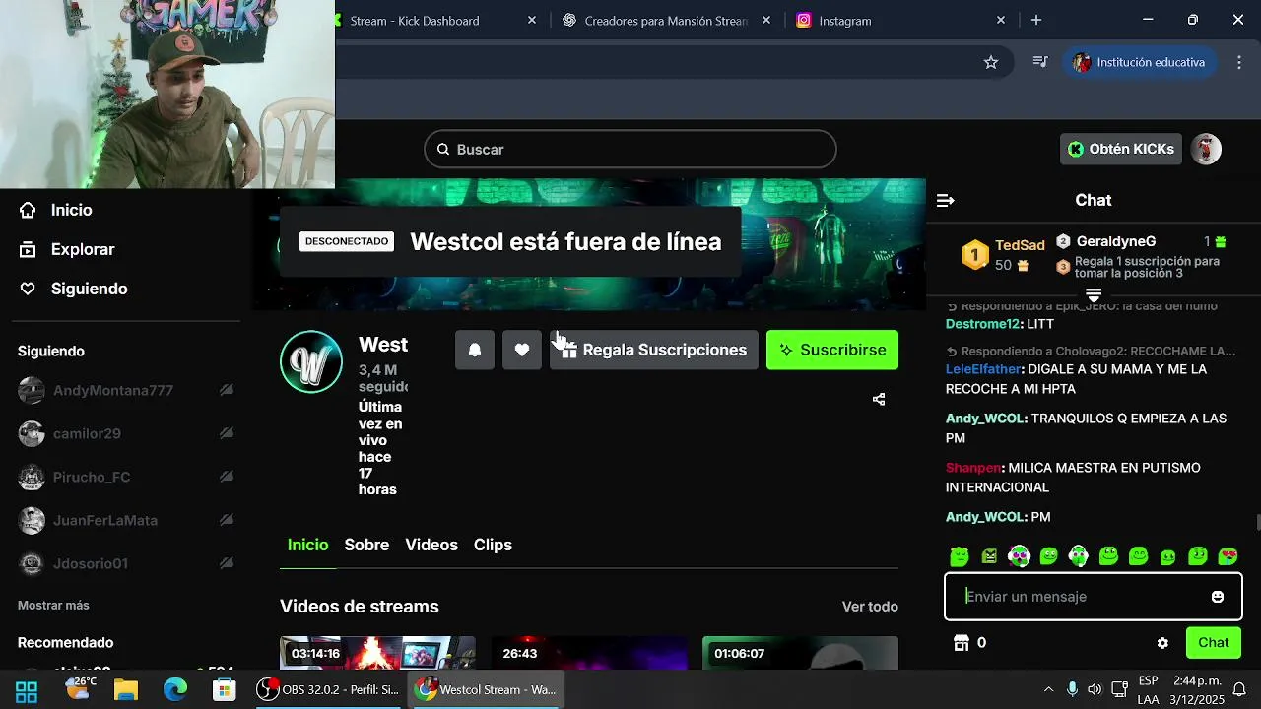Open chat settings gear icon
Screen dimensions: 1261x709
pyautogui.click(x=1162, y=643)
